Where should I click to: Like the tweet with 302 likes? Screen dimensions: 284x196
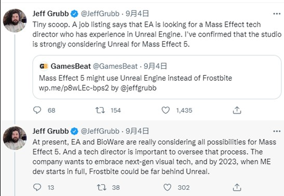click(x=167, y=187)
